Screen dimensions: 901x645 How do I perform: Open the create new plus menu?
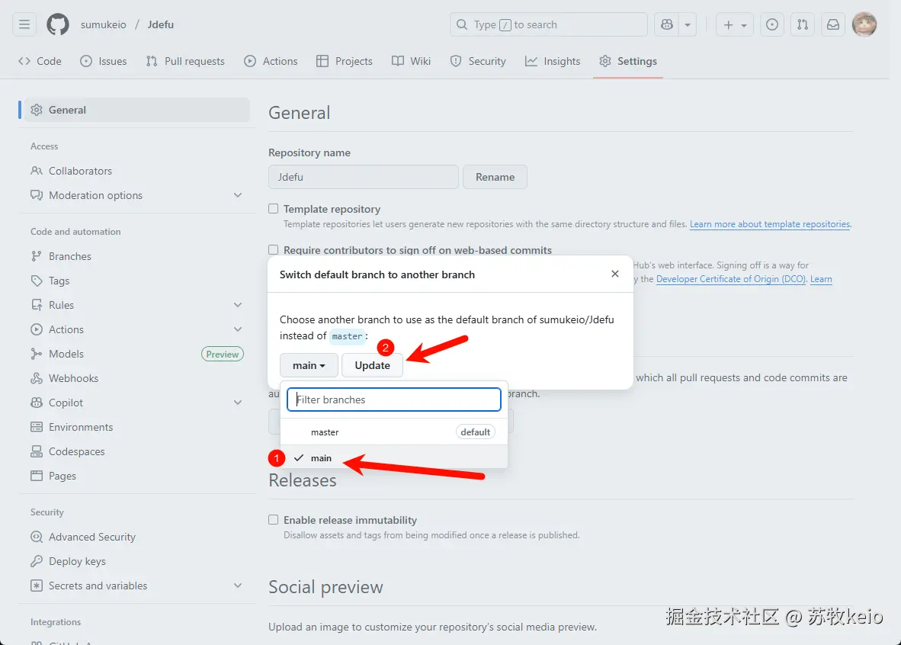click(734, 24)
